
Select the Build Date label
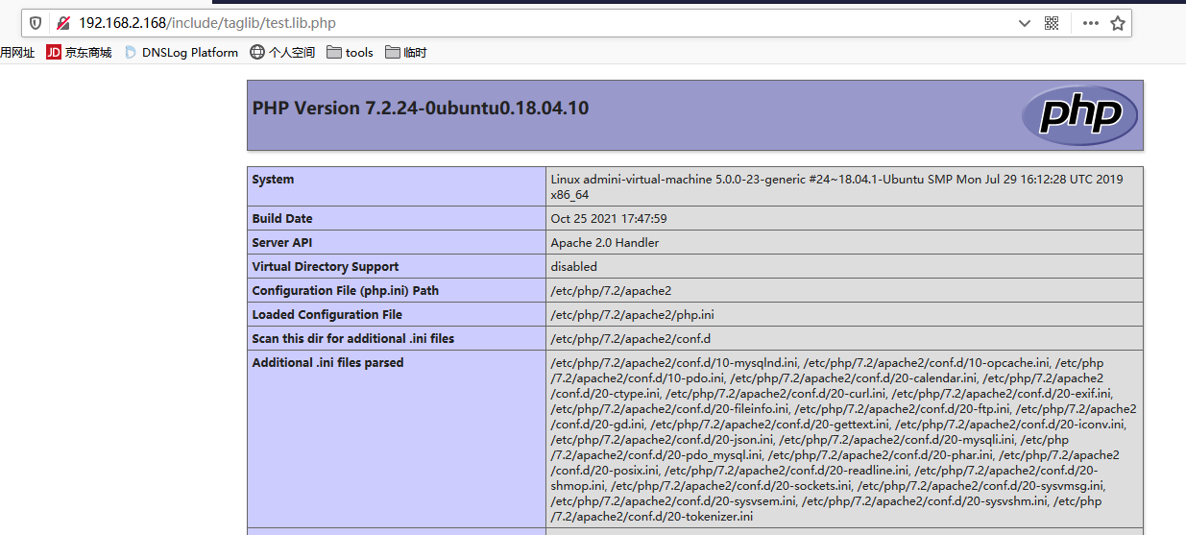coord(282,219)
